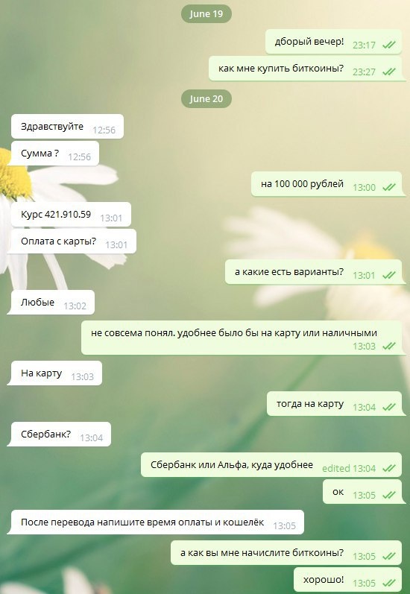Select the 'На карту' incoming message
This screenshot has height=594, width=410.
coord(55,373)
